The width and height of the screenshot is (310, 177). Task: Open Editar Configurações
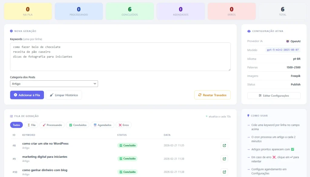pyautogui.click(x=274, y=95)
